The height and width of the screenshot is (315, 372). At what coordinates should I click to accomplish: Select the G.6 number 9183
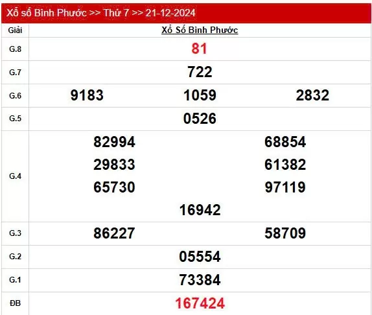(87, 95)
